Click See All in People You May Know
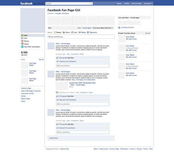Viewport: 174px width, 156px height. point(148,33)
